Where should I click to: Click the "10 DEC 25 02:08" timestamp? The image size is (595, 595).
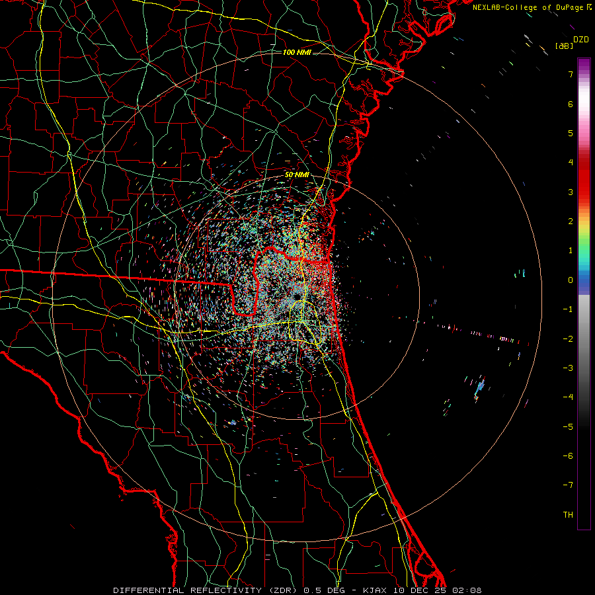[x=437, y=590]
